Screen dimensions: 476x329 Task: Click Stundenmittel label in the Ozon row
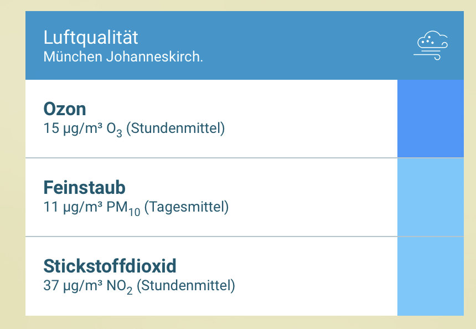click(x=175, y=128)
